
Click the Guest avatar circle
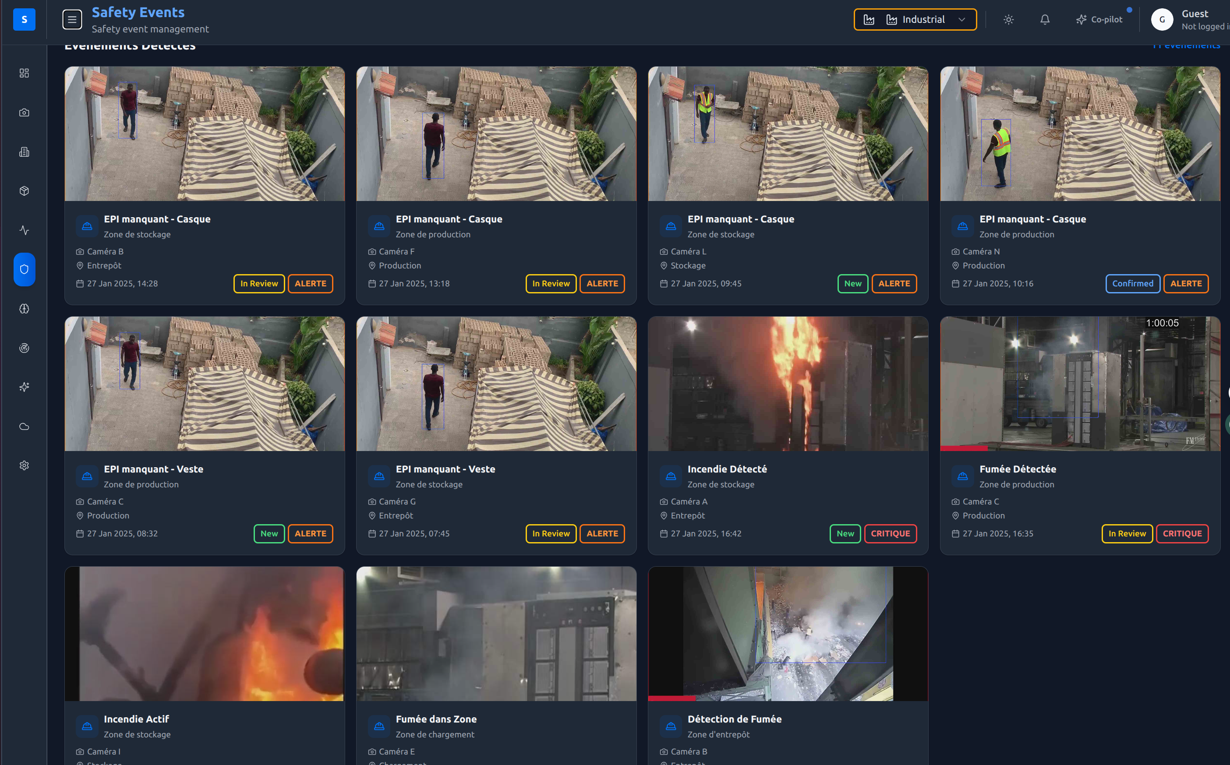pyautogui.click(x=1162, y=20)
